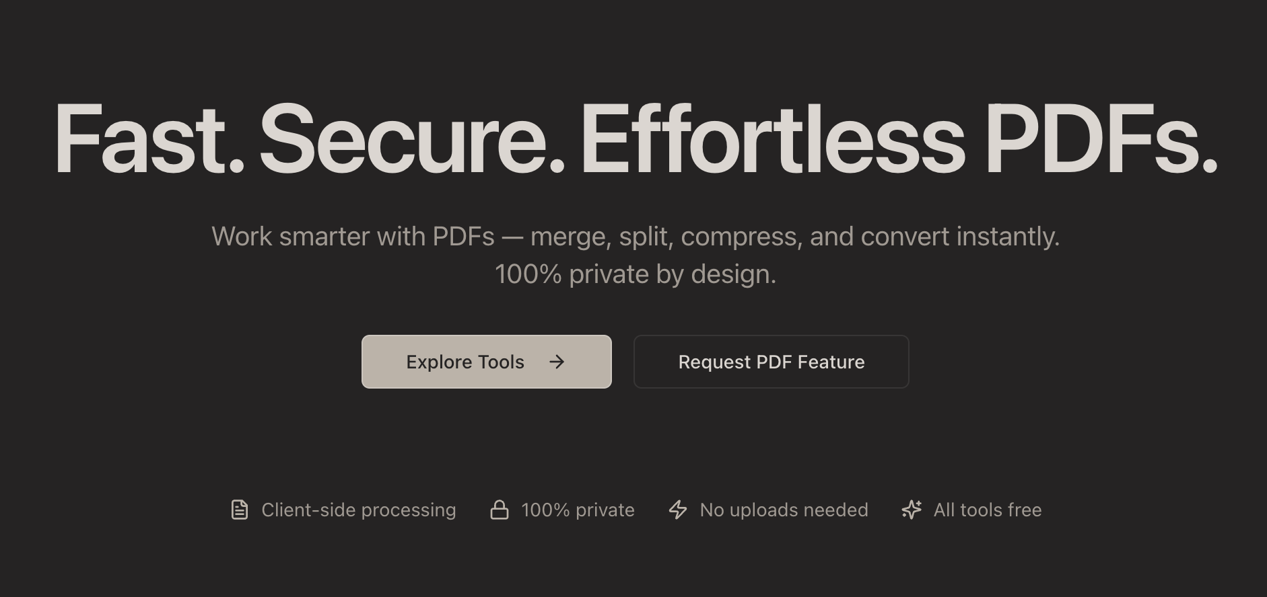Click the Explore Tools button
The width and height of the screenshot is (1267, 597).
pos(486,362)
